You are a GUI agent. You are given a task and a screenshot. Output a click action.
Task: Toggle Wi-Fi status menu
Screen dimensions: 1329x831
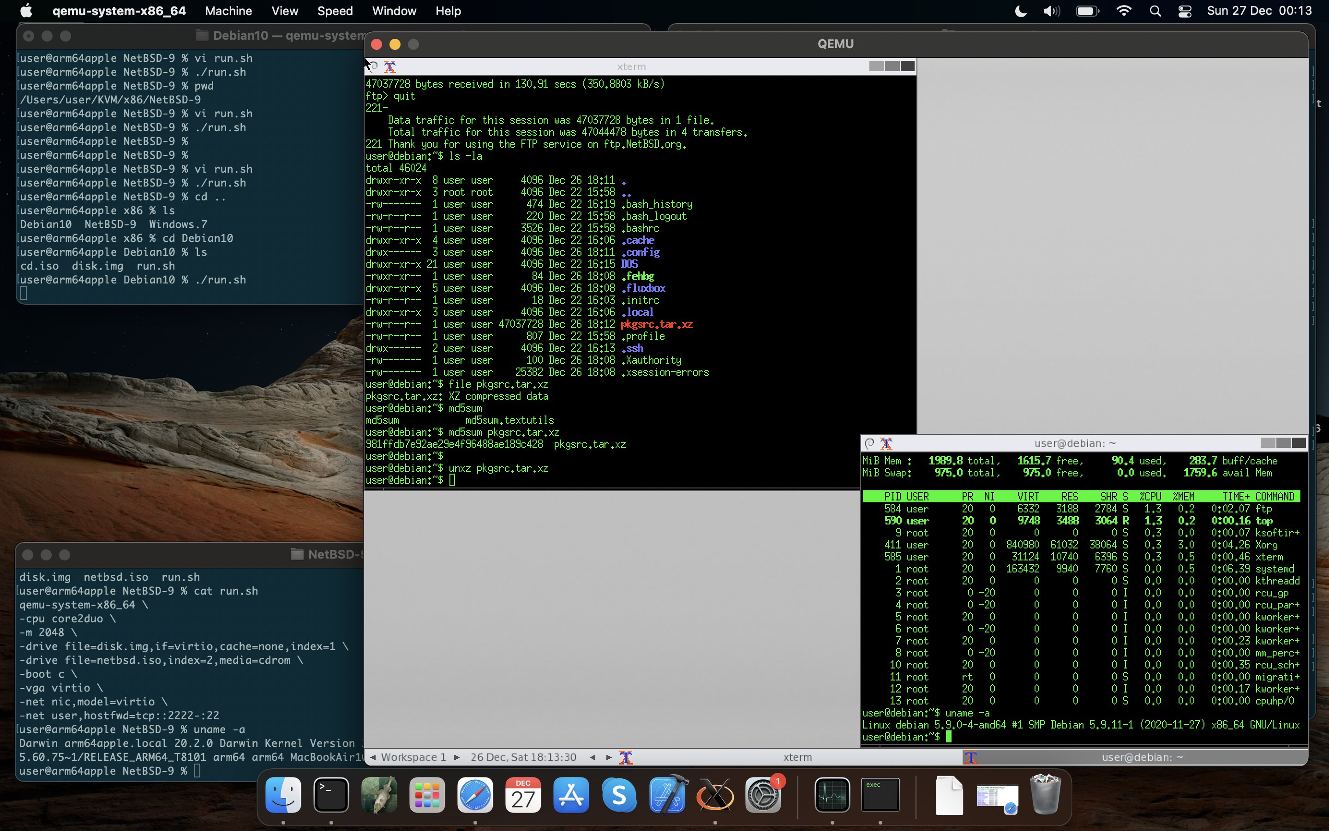1124,11
